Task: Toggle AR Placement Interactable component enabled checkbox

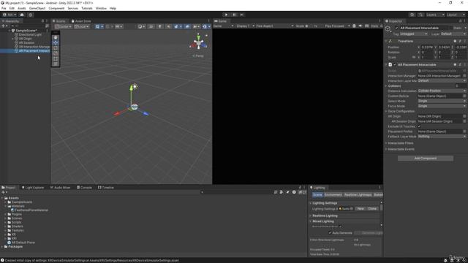Action: 395,65
